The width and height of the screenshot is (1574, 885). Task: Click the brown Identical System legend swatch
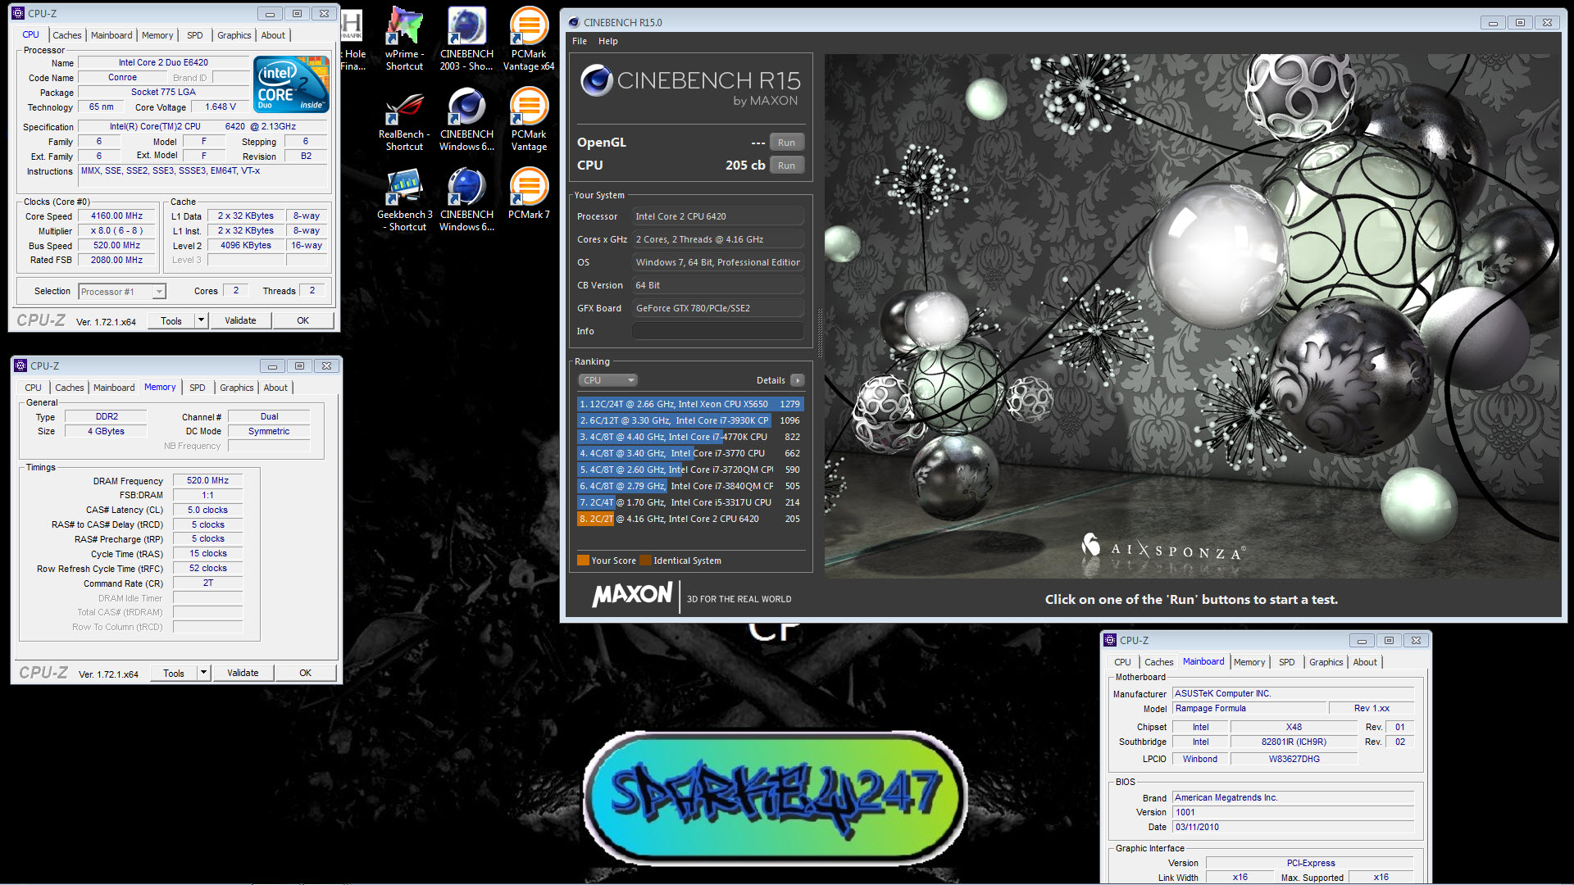click(645, 560)
